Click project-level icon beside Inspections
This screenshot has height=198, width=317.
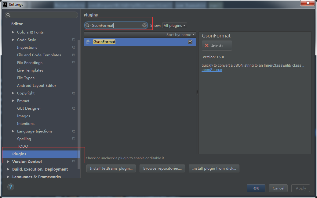coord(74,48)
